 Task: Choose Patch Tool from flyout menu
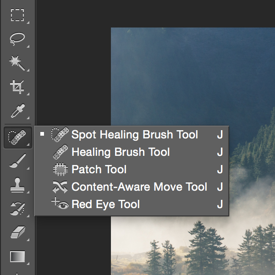coord(132,169)
